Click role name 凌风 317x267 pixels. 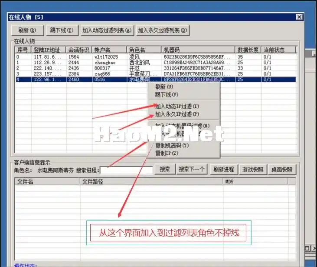(x=134, y=57)
